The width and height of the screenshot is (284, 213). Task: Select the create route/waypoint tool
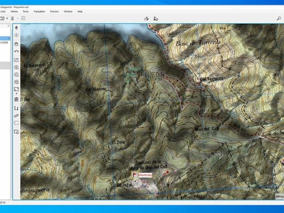coord(16,109)
